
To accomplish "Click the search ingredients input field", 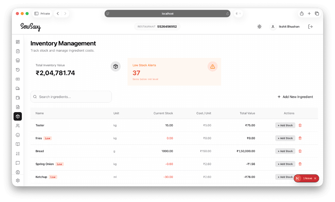I will click(71, 97).
